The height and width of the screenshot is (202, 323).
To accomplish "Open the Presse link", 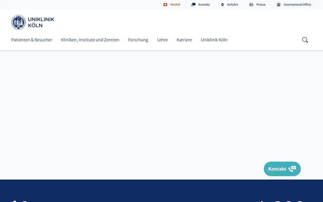I will pyautogui.click(x=261, y=4).
